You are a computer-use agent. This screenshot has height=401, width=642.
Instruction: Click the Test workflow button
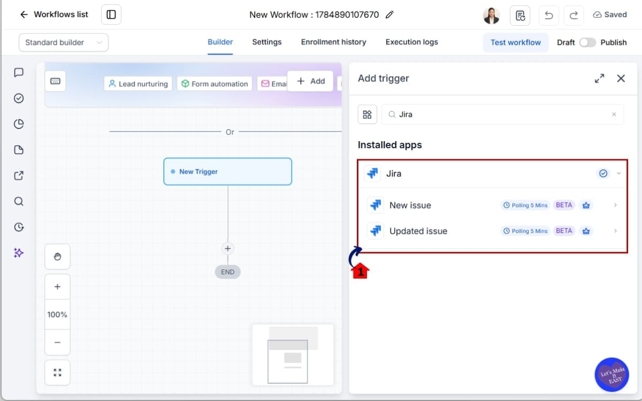[516, 42]
